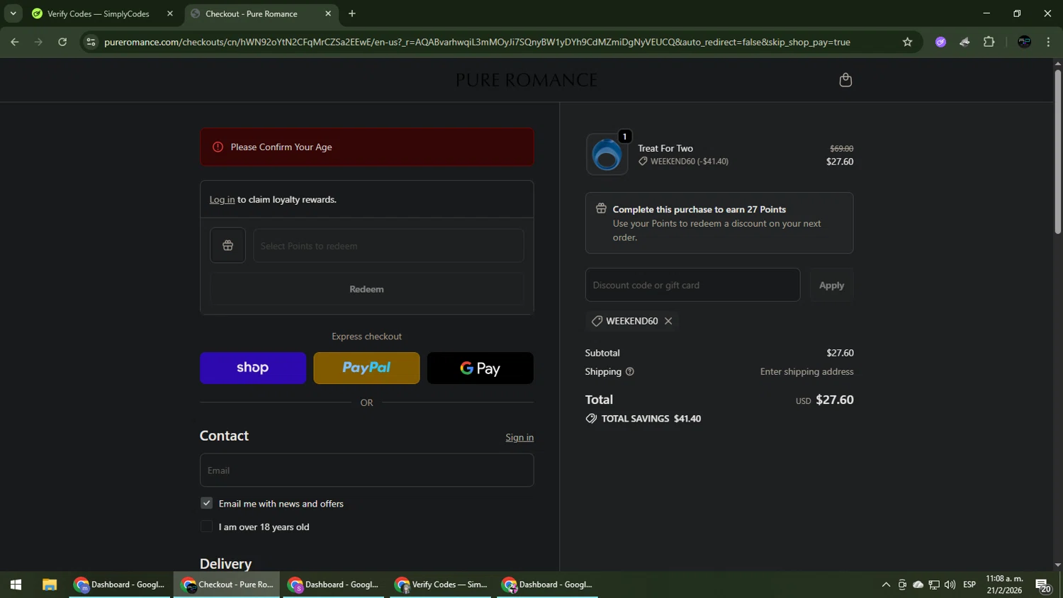Screen dimensions: 1063x598
Task: Close the Checkout Pure Romance tab
Action: (x=328, y=13)
